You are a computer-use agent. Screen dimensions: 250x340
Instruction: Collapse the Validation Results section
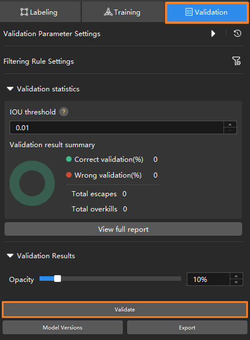pos(10,256)
